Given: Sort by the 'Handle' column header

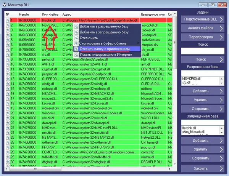Looking at the screenshot, I should (x=24, y=14).
